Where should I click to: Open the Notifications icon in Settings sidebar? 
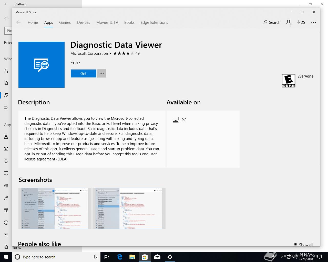[6, 173]
